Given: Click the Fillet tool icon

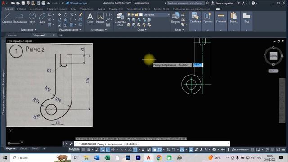Looking at the screenshot, I should click(72, 20).
